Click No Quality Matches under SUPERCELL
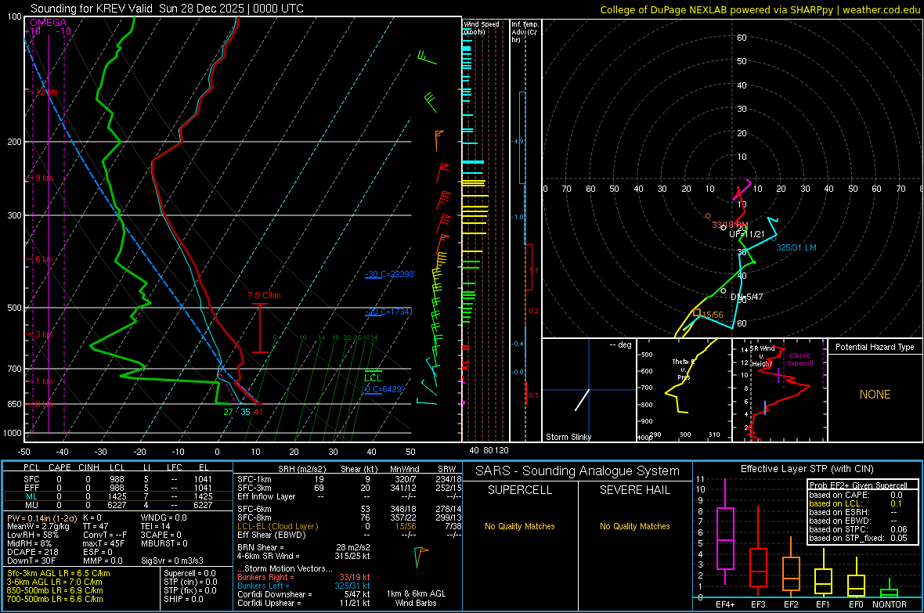The width and height of the screenshot is (924, 613). point(520,526)
